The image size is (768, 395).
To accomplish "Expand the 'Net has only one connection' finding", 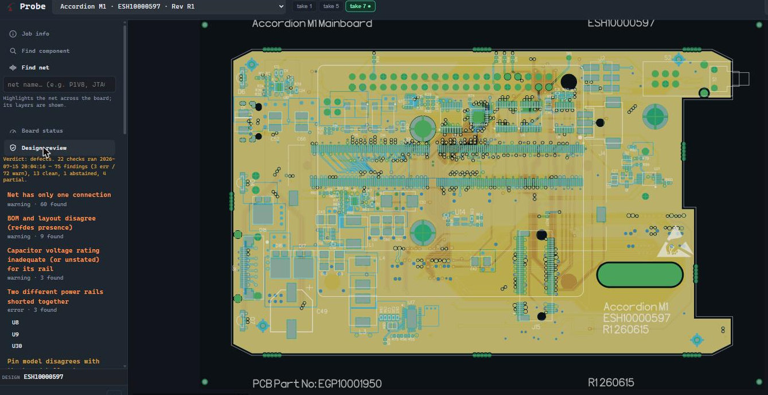I will (x=59, y=195).
